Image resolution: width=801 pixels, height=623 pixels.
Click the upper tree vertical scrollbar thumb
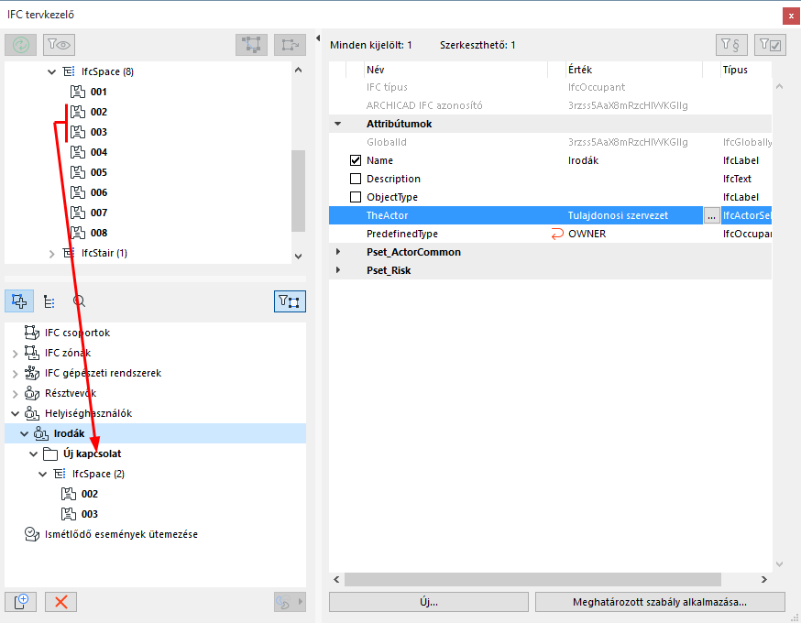click(x=299, y=191)
